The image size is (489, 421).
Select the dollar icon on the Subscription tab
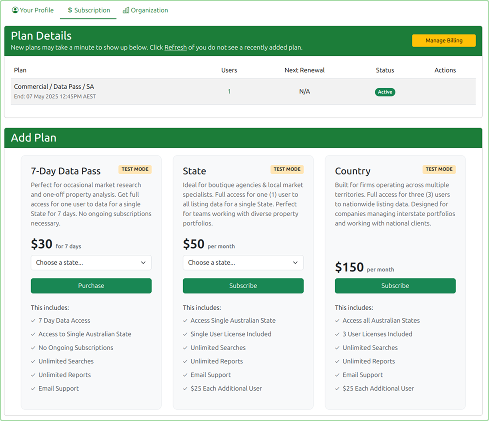point(69,10)
